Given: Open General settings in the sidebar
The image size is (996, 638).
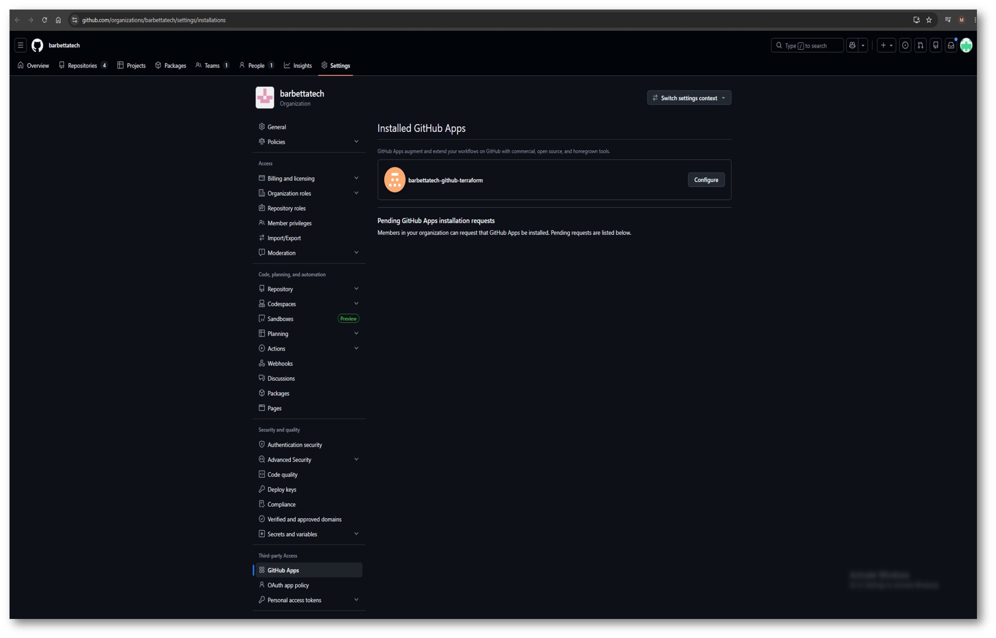Looking at the screenshot, I should coord(309,127).
